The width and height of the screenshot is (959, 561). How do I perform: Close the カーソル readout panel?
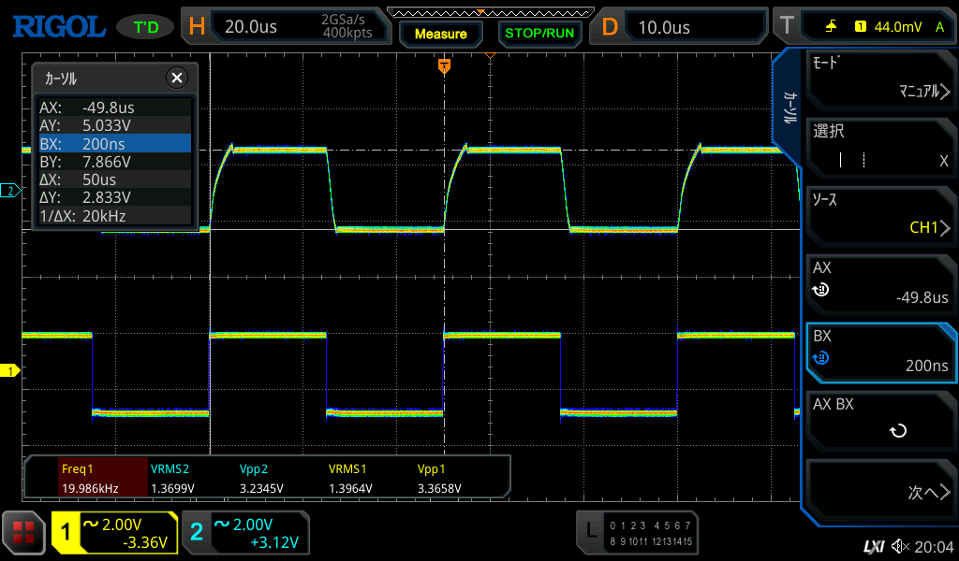[176, 78]
